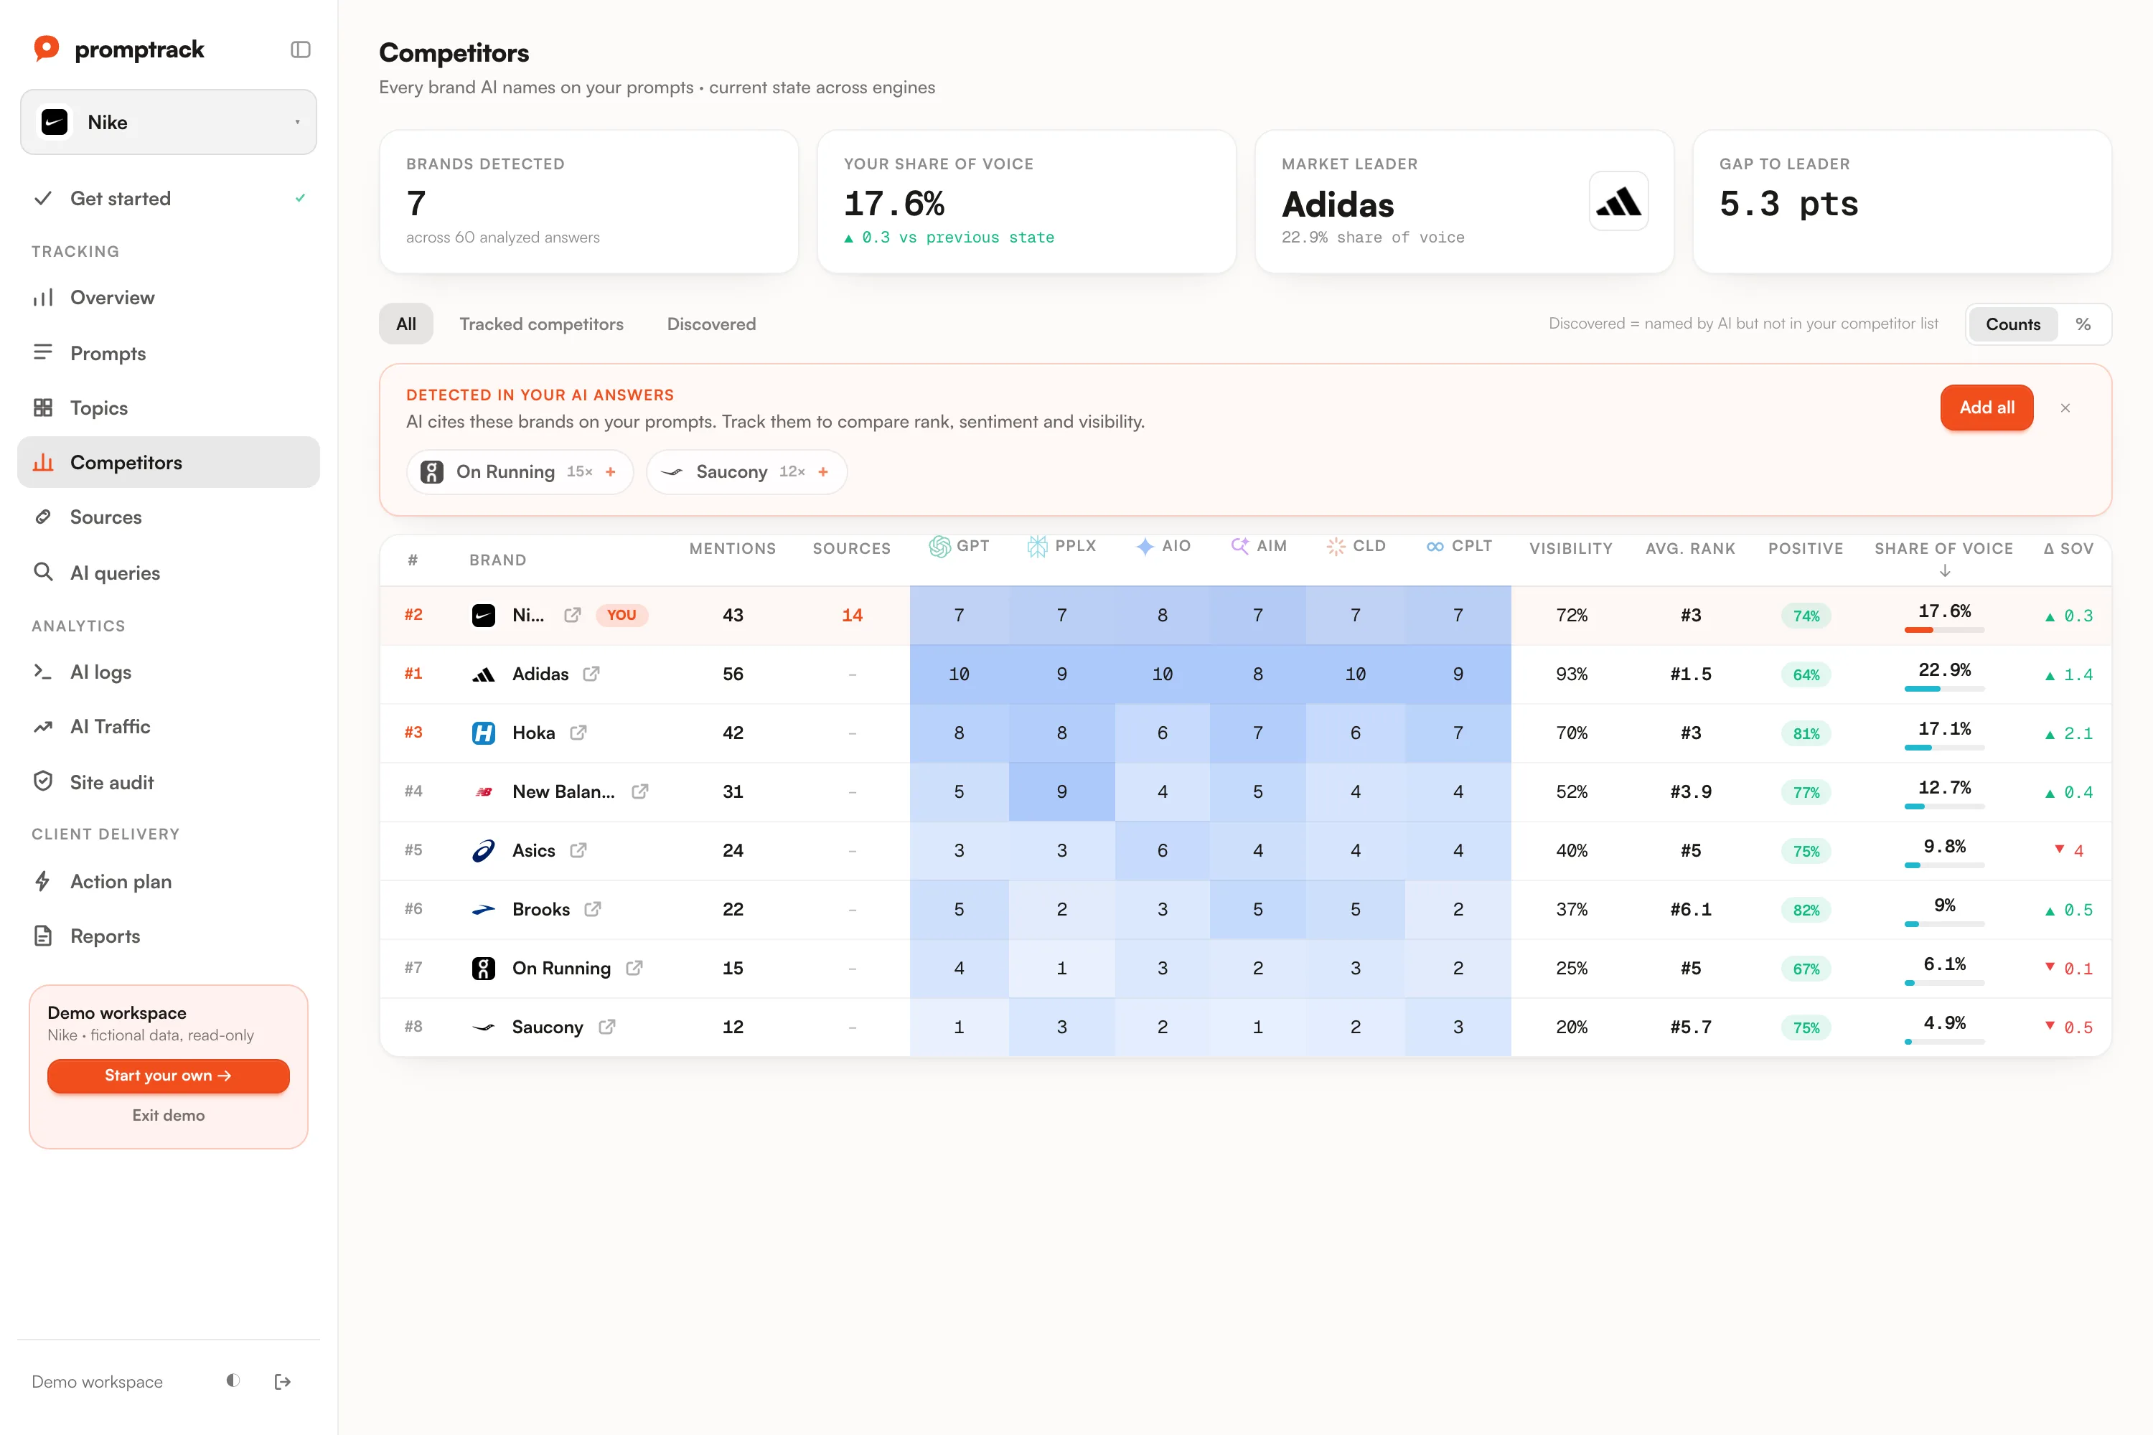This screenshot has width=2153, height=1435.
Task: Open Get started checklist
Action: (x=169, y=199)
